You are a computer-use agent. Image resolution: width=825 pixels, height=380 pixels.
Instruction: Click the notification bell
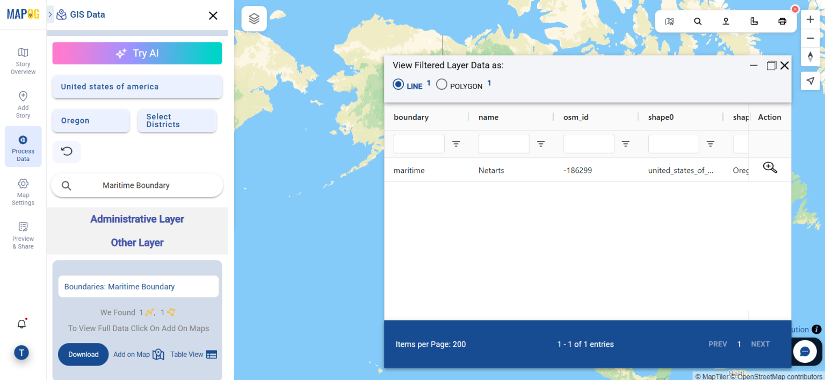[21, 324]
